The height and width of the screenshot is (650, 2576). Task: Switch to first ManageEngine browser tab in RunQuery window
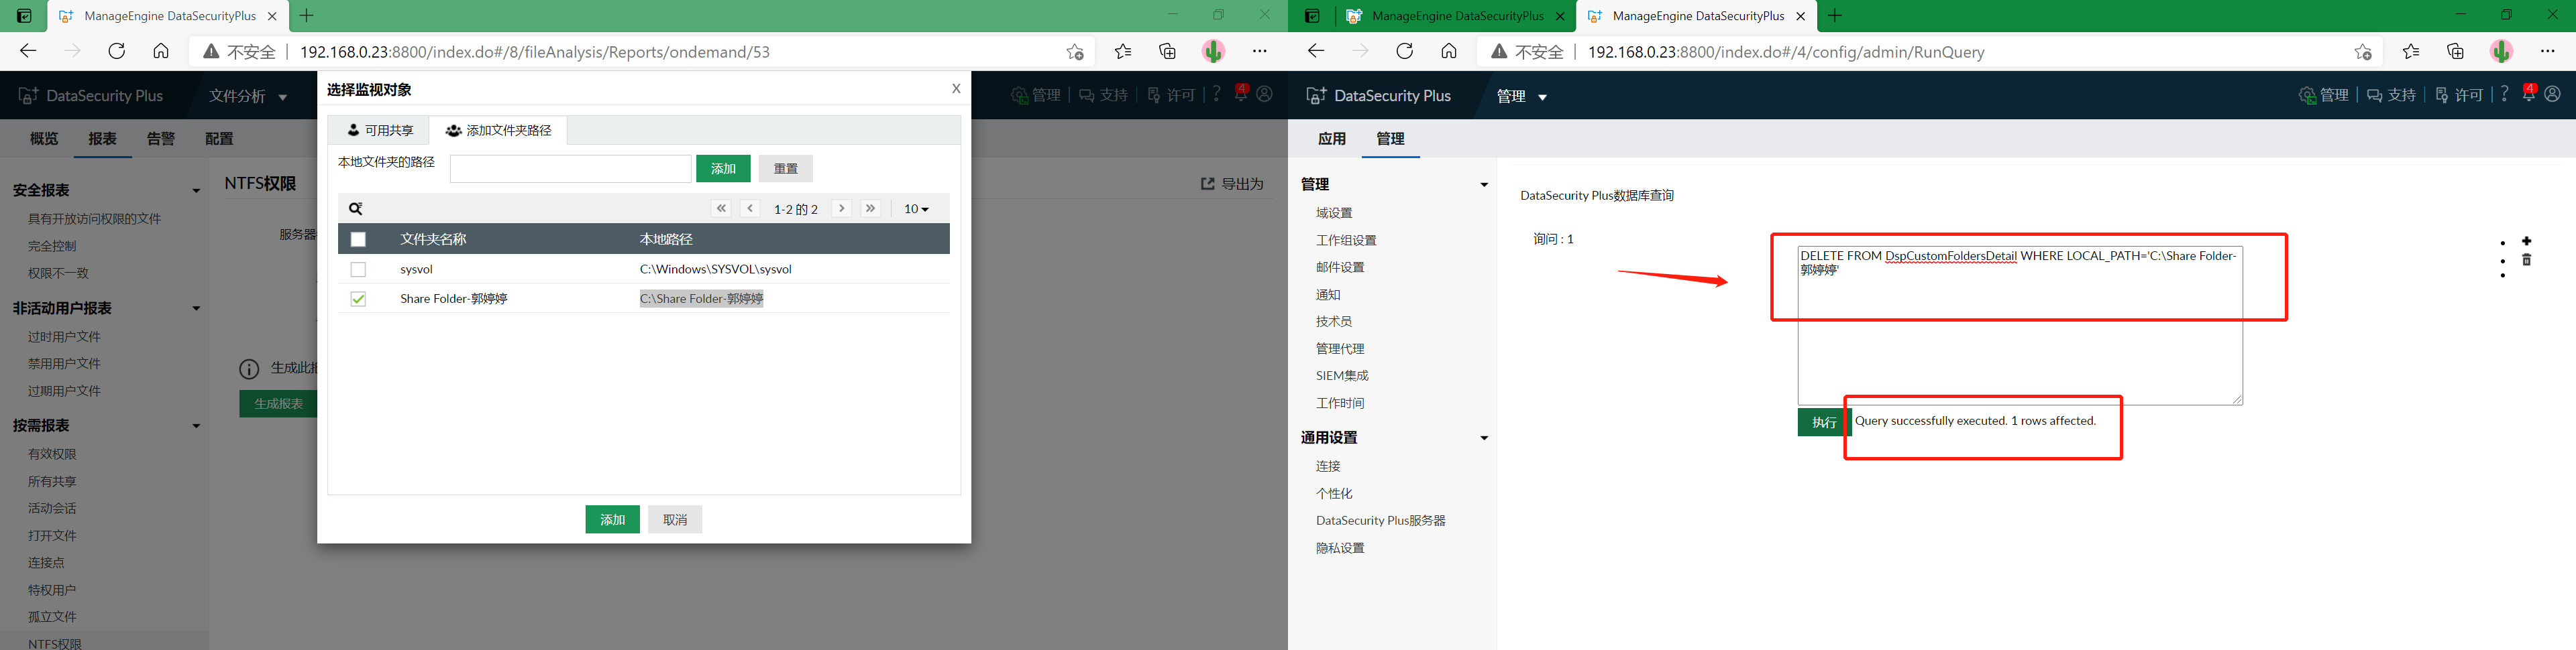point(1456,16)
